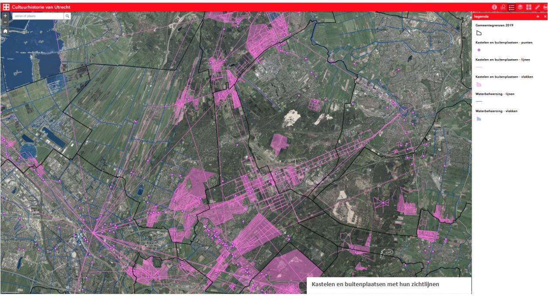Click the zoom in plus button
Viewport: 548px width, 304px height.
5,16
